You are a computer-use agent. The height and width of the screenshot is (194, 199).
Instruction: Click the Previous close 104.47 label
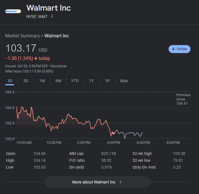pos(183,99)
